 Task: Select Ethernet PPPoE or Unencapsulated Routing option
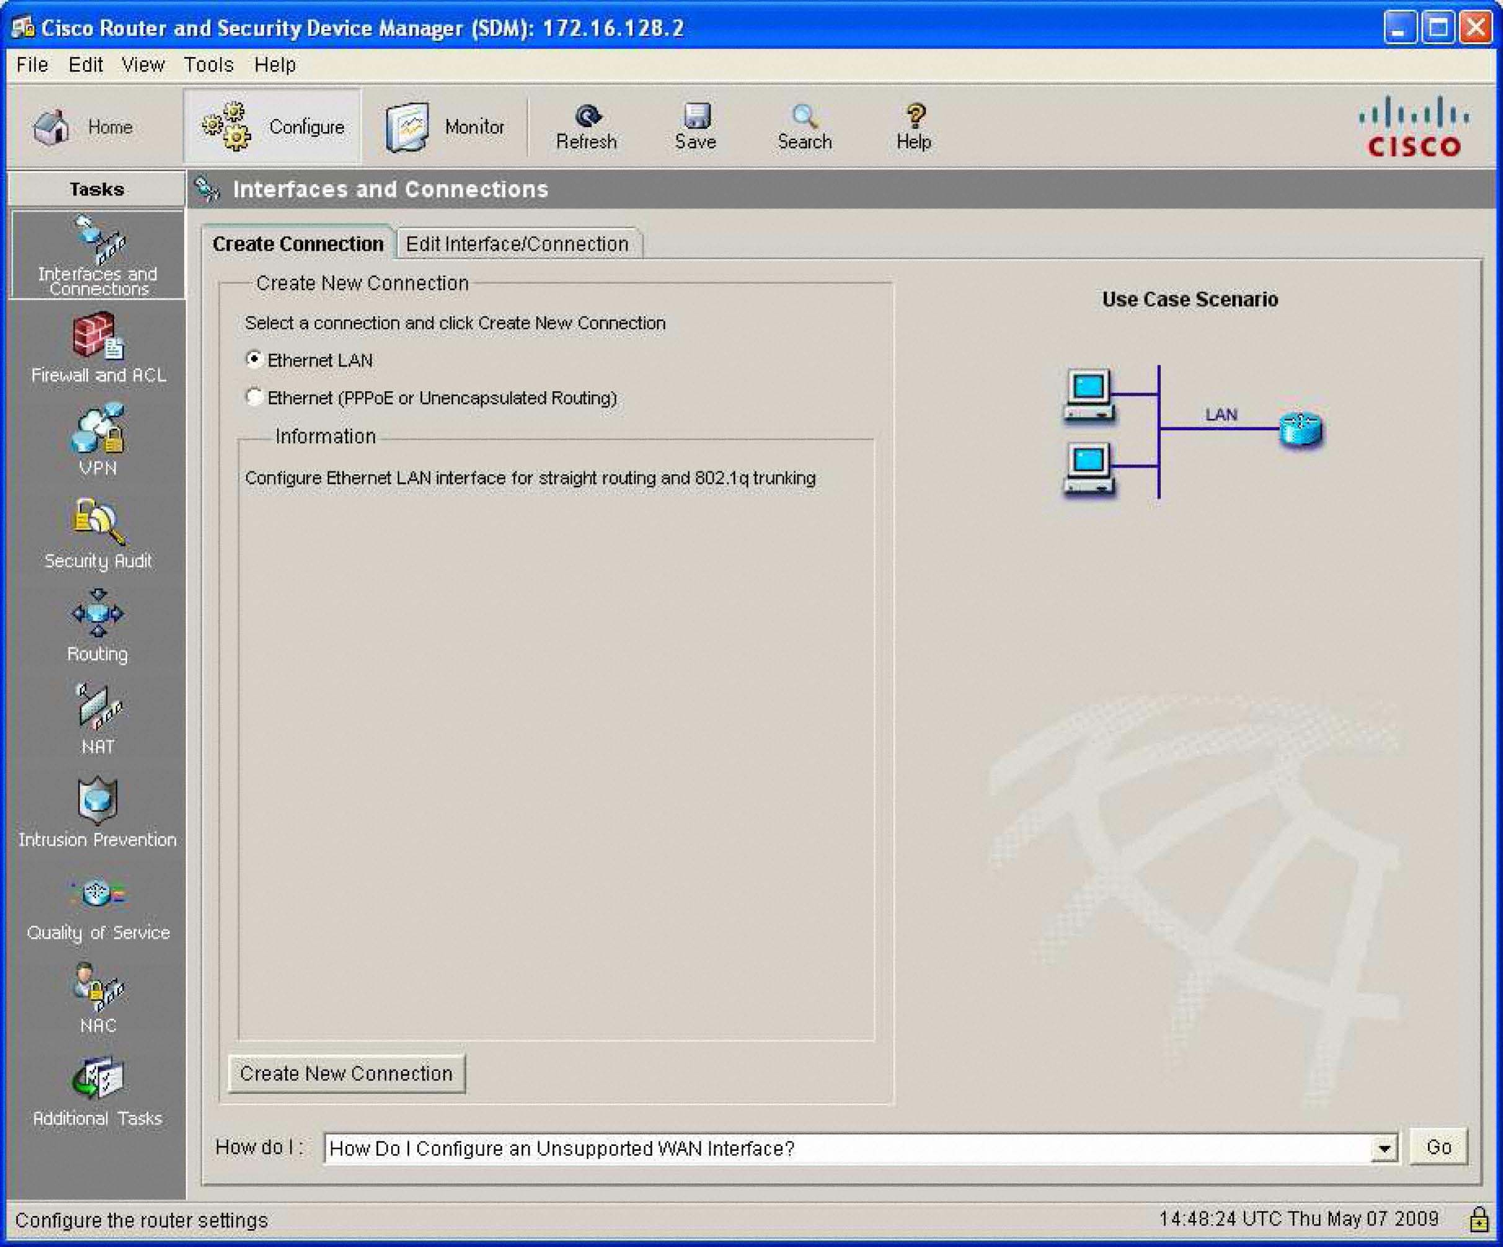[x=254, y=397]
